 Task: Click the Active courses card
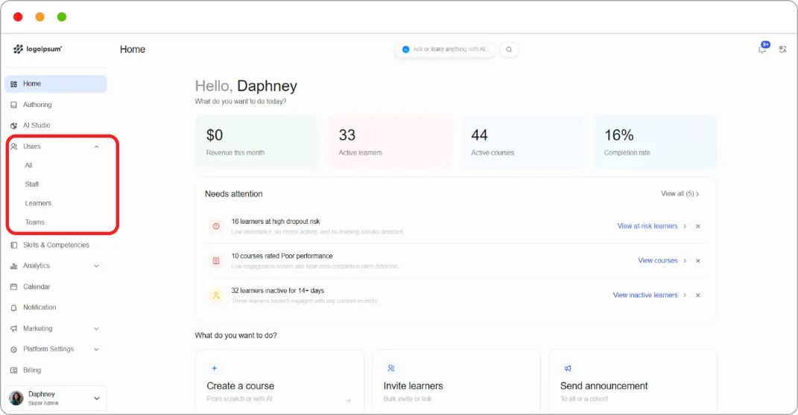coord(522,142)
